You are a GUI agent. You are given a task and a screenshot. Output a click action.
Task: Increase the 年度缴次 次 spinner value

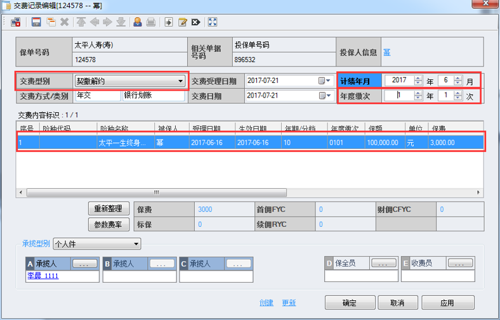coord(457,93)
